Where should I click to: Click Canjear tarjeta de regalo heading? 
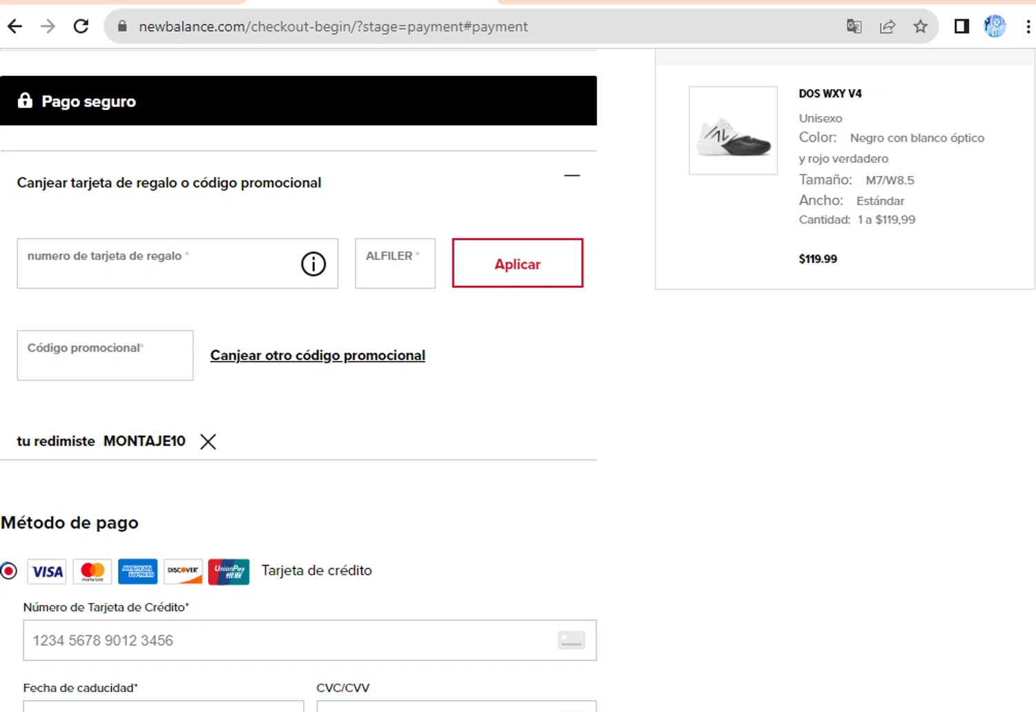pos(169,183)
